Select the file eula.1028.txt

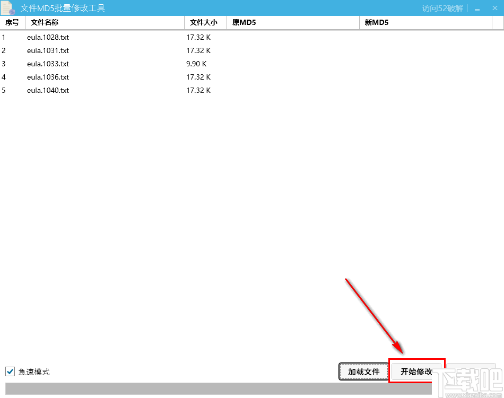(48, 37)
